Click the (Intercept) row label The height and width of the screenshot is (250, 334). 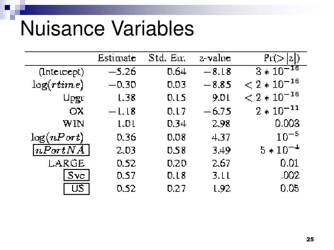coord(61,72)
